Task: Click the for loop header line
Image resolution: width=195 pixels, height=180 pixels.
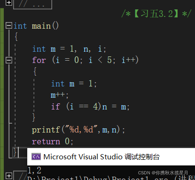Action: point(86,60)
